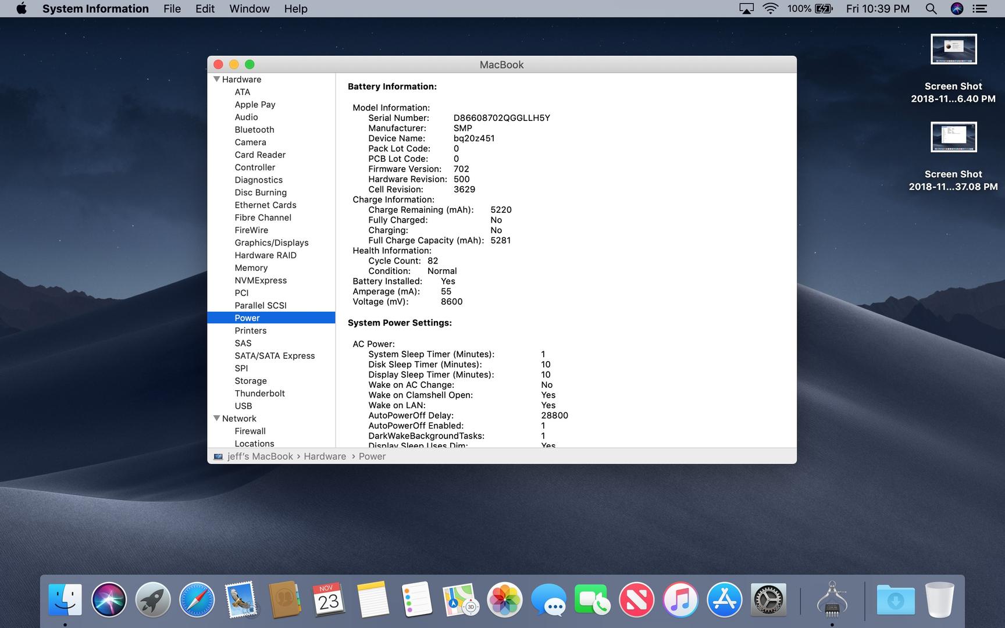Launch Siri from the Dock
Viewport: 1005px width, 628px height.
[x=109, y=600]
